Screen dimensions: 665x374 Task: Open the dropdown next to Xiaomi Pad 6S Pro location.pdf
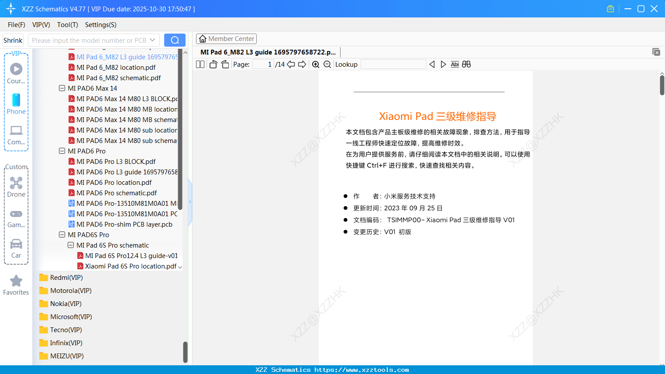tap(180, 266)
